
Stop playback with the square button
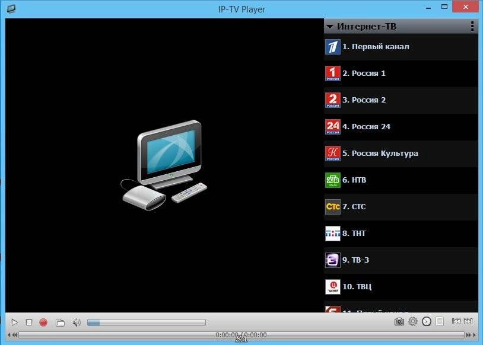coord(29,322)
